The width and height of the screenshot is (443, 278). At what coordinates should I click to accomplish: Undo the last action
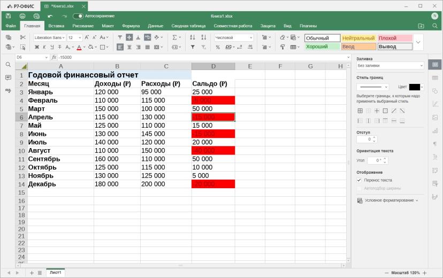(x=50, y=16)
